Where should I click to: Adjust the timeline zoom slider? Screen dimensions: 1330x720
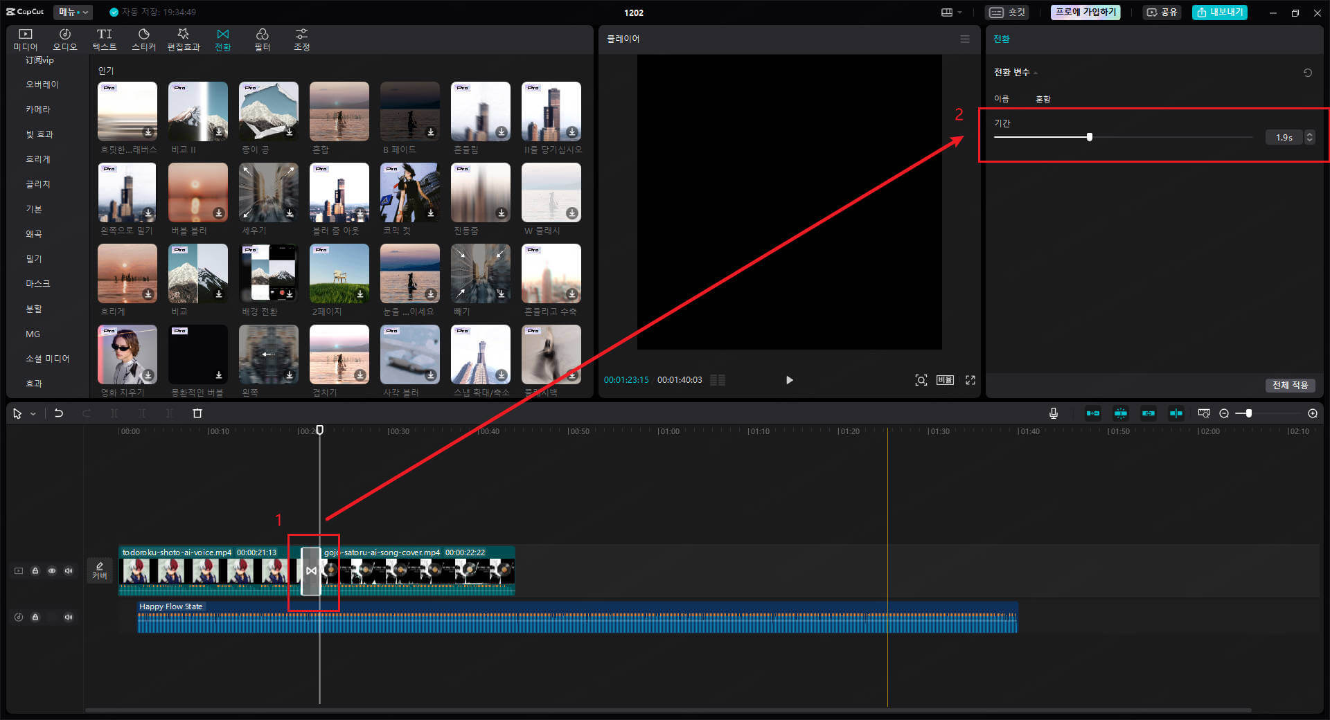[x=1248, y=413]
